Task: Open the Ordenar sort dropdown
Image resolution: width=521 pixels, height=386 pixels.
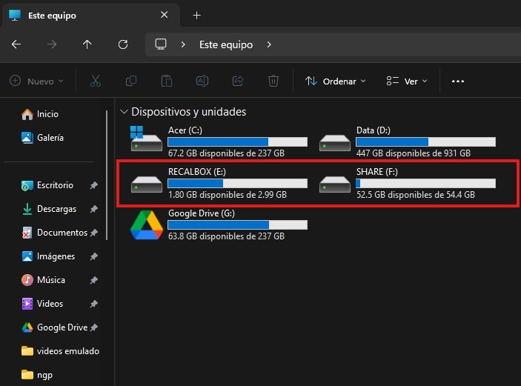Action: pyautogui.click(x=336, y=81)
